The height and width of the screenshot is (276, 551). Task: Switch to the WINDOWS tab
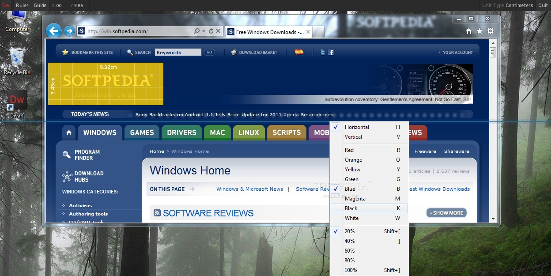click(100, 132)
